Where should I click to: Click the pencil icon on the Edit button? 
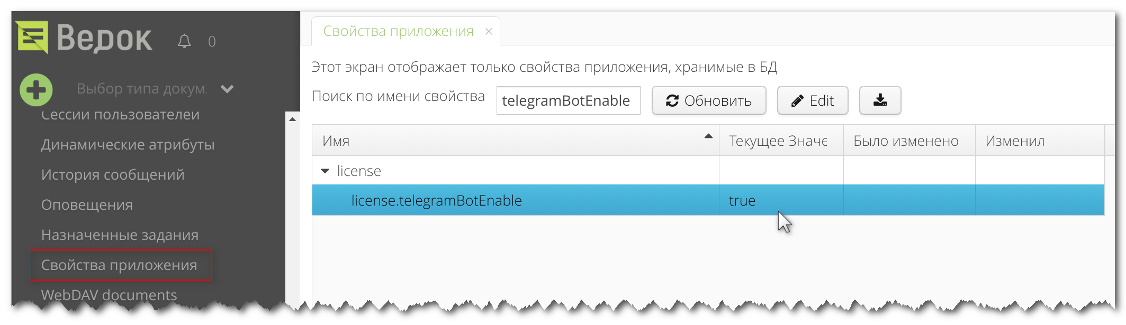(x=797, y=100)
